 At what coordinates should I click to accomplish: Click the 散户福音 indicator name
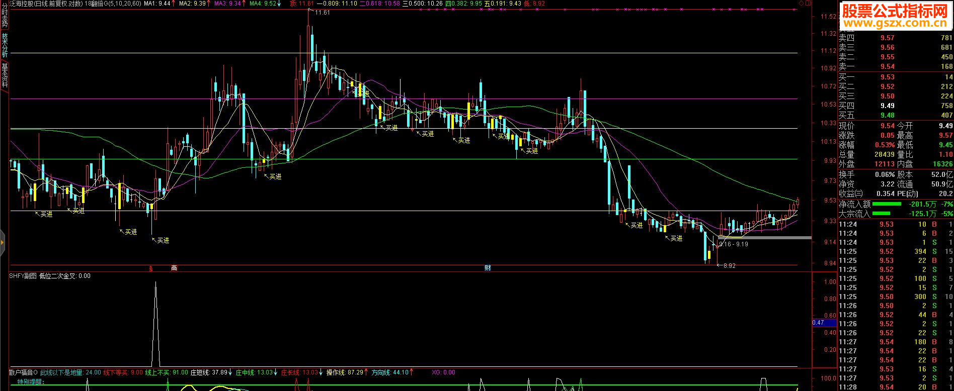[x=23, y=372]
